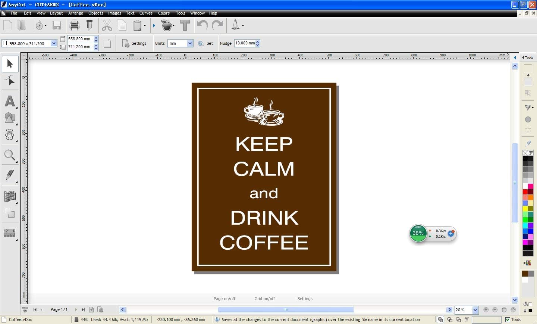Open the Colors menu
Viewport: 537px width, 324px height.
coord(164,13)
